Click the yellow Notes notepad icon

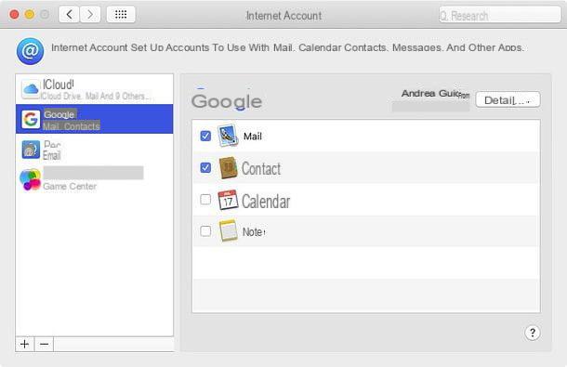point(228,230)
